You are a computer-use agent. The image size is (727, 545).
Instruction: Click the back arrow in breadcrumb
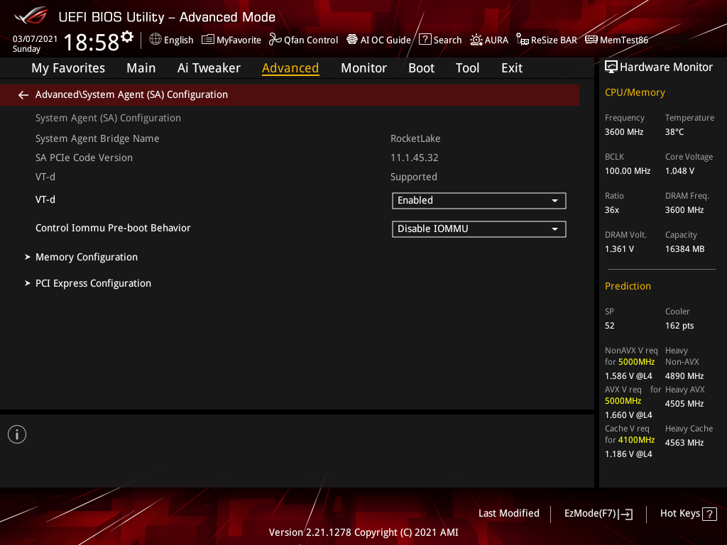click(x=23, y=95)
